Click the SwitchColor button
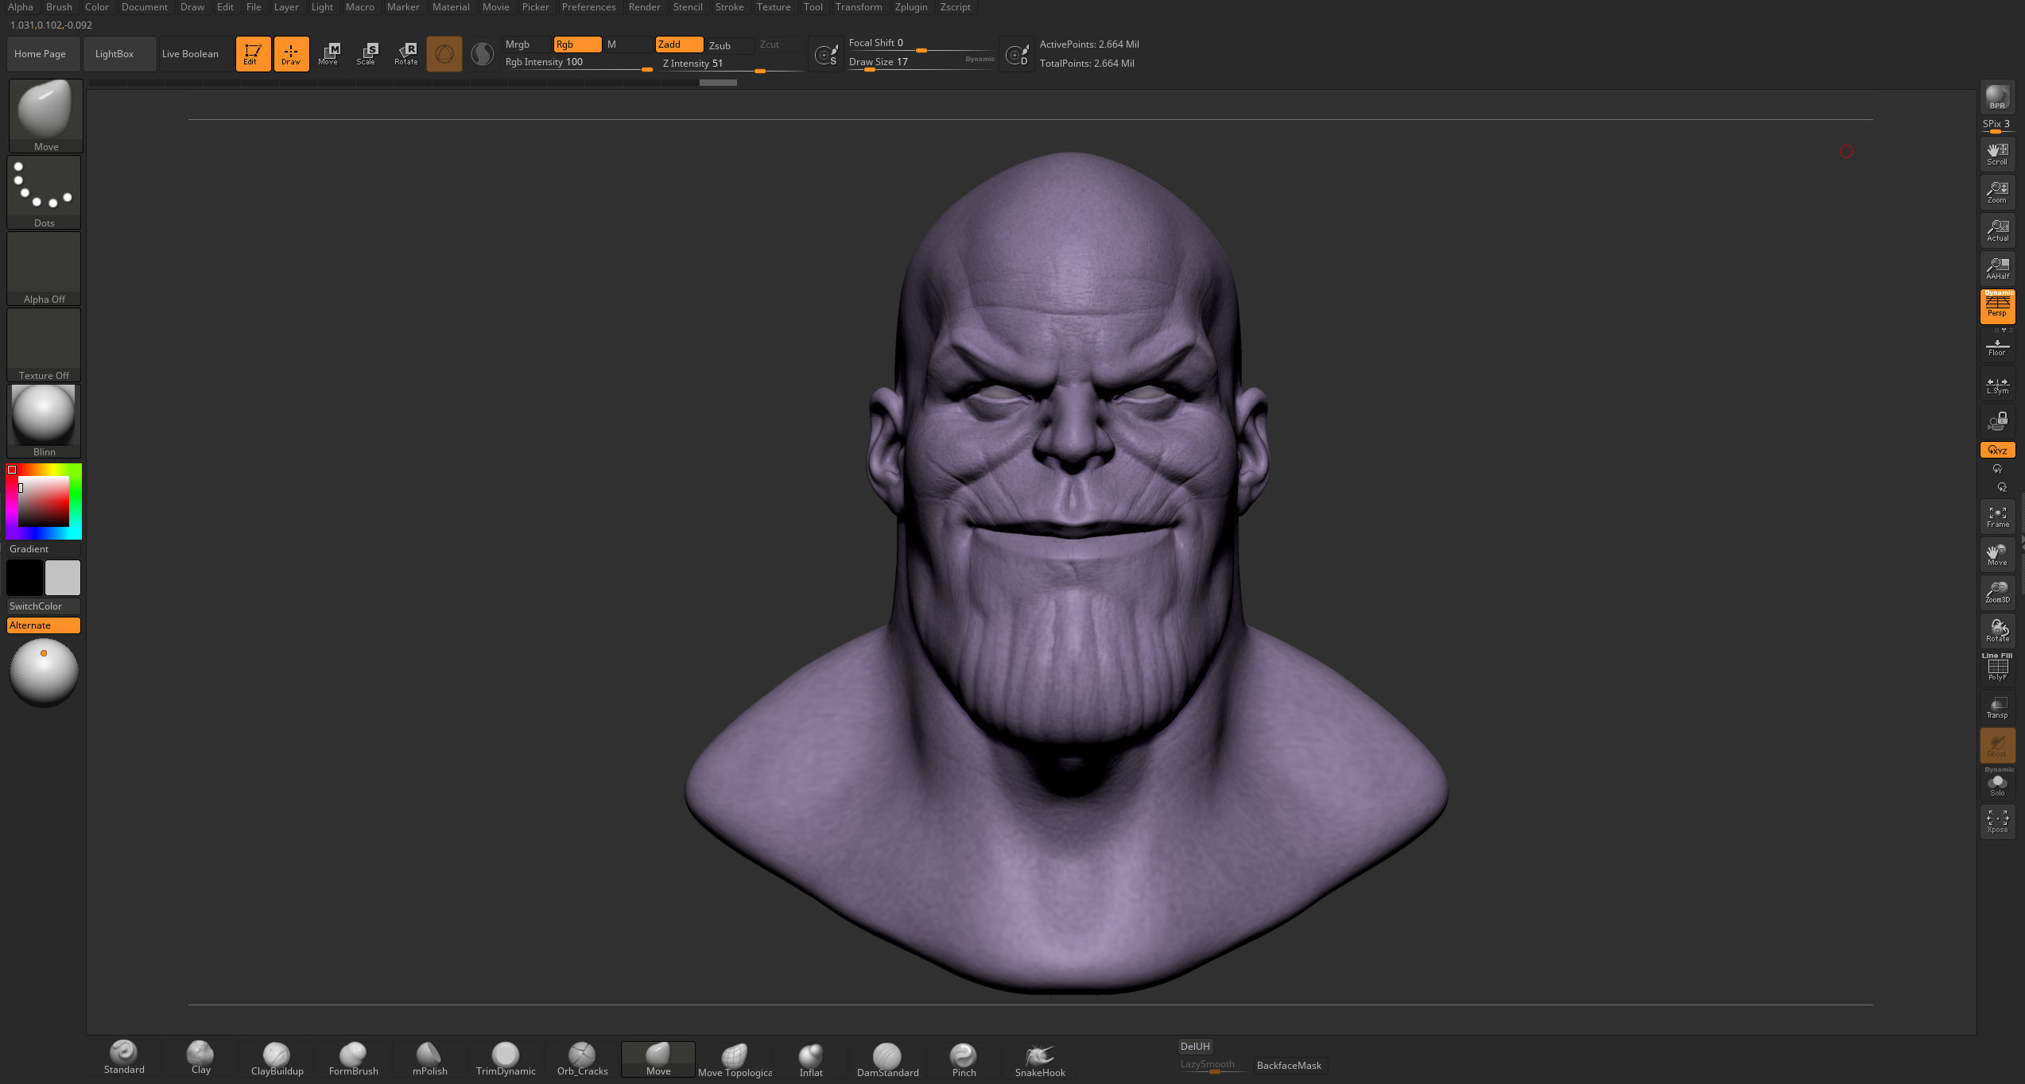Viewport: 2025px width, 1084px height. tap(44, 606)
